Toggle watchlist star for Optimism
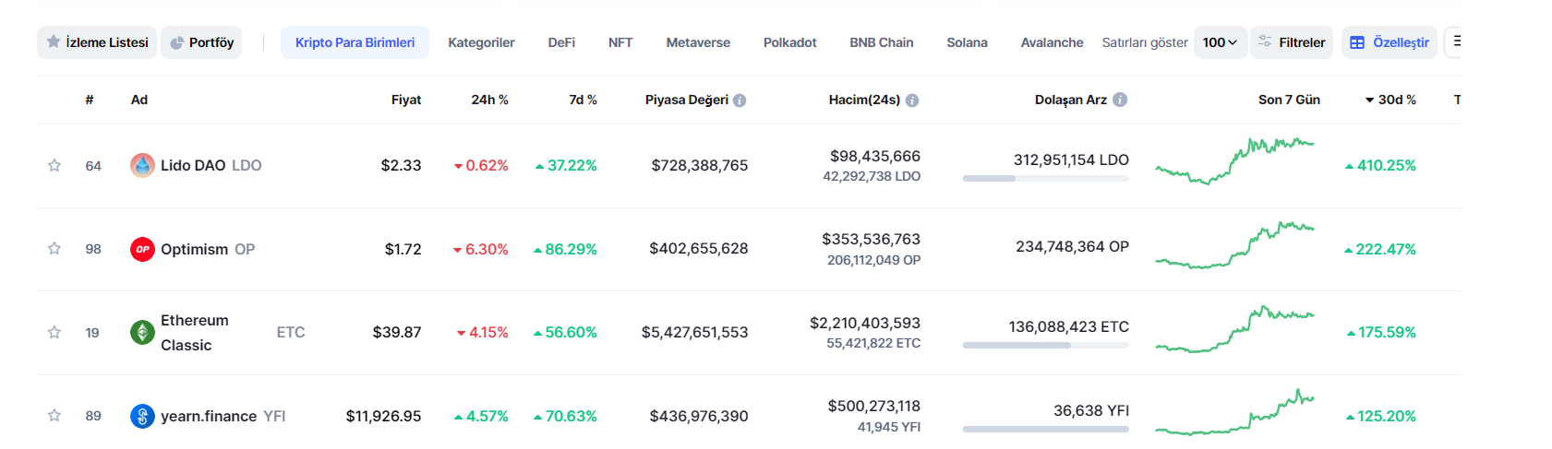Screen dimensions: 1552x449 (x=54, y=249)
